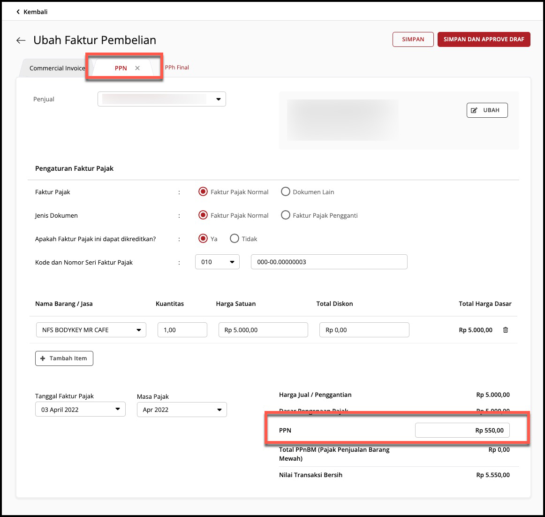The height and width of the screenshot is (517, 545).
Task: Click the UBAH edit button
Action: 487,110
